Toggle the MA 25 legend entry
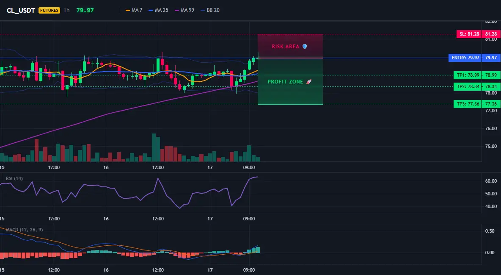Viewport: 501px width, 275px height. (x=159, y=10)
